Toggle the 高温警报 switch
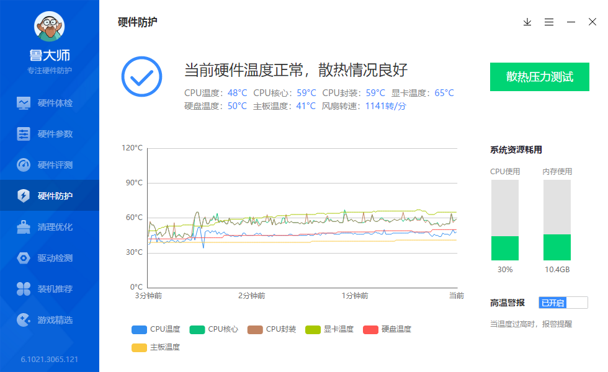The width and height of the screenshot is (608, 372). pyautogui.click(x=563, y=303)
